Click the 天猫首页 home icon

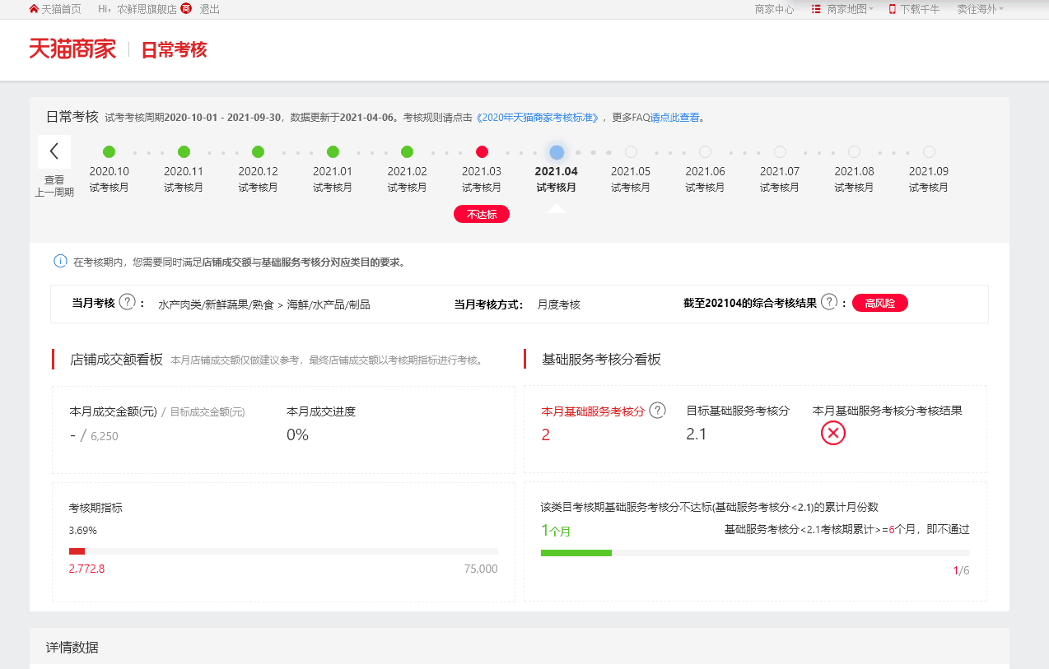click(x=34, y=9)
